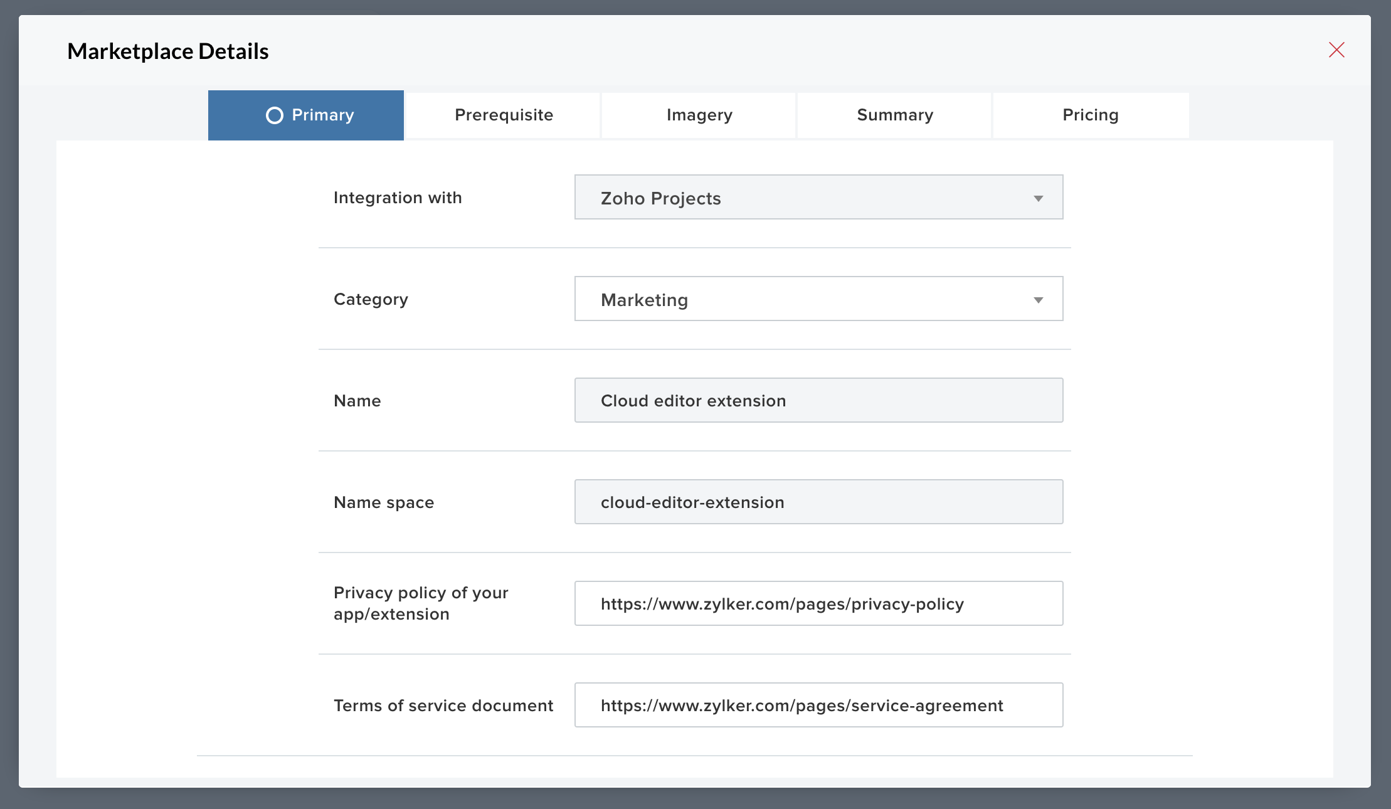Focus the Terms of service URL field

818,706
